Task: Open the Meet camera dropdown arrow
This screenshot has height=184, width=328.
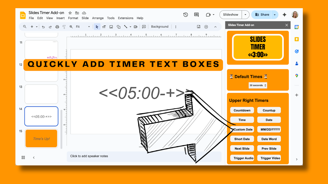Action: click(x=213, y=15)
